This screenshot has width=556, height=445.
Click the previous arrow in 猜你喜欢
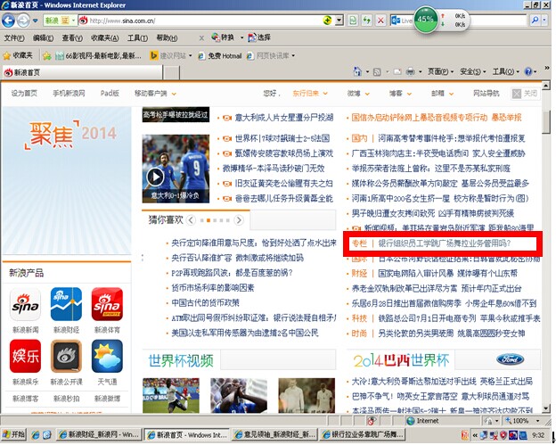191,220
